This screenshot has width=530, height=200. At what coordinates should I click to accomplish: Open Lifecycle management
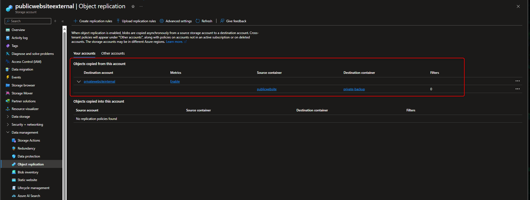[33, 188]
